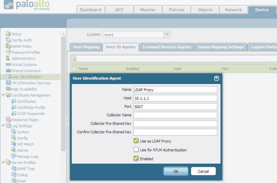Collapse the Server Profiles tree node
Image resolution: width=277 pixels, height=183 pixels.
(x=3, y=162)
